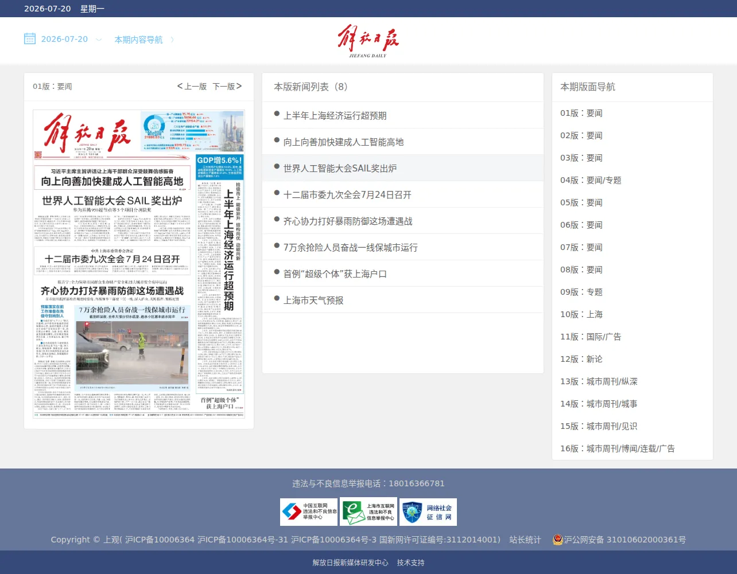Navigate to 01版：要闻 page
Image resolution: width=737 pixels, height=574 pixels.
pyautogui.click(x=581, y=113)
